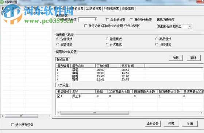Open the 消费机设置 tab
Screen dimensions: 204x133
pos(76,9)
